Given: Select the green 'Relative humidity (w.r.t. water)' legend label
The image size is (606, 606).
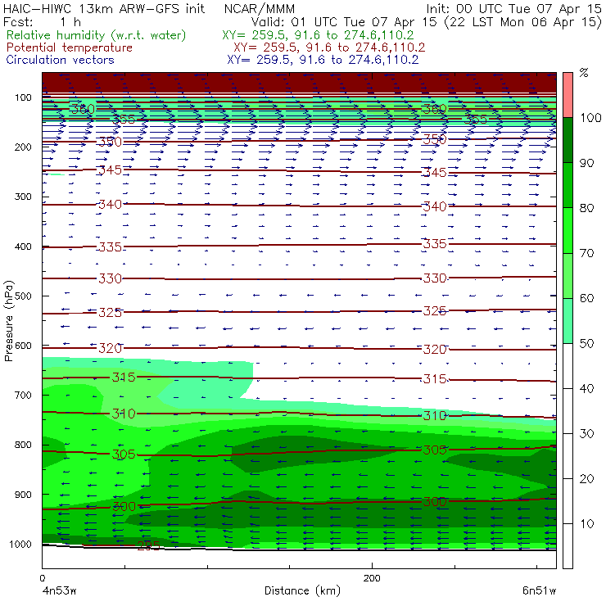Looking at the screenshot, I should tap(97, 35).
